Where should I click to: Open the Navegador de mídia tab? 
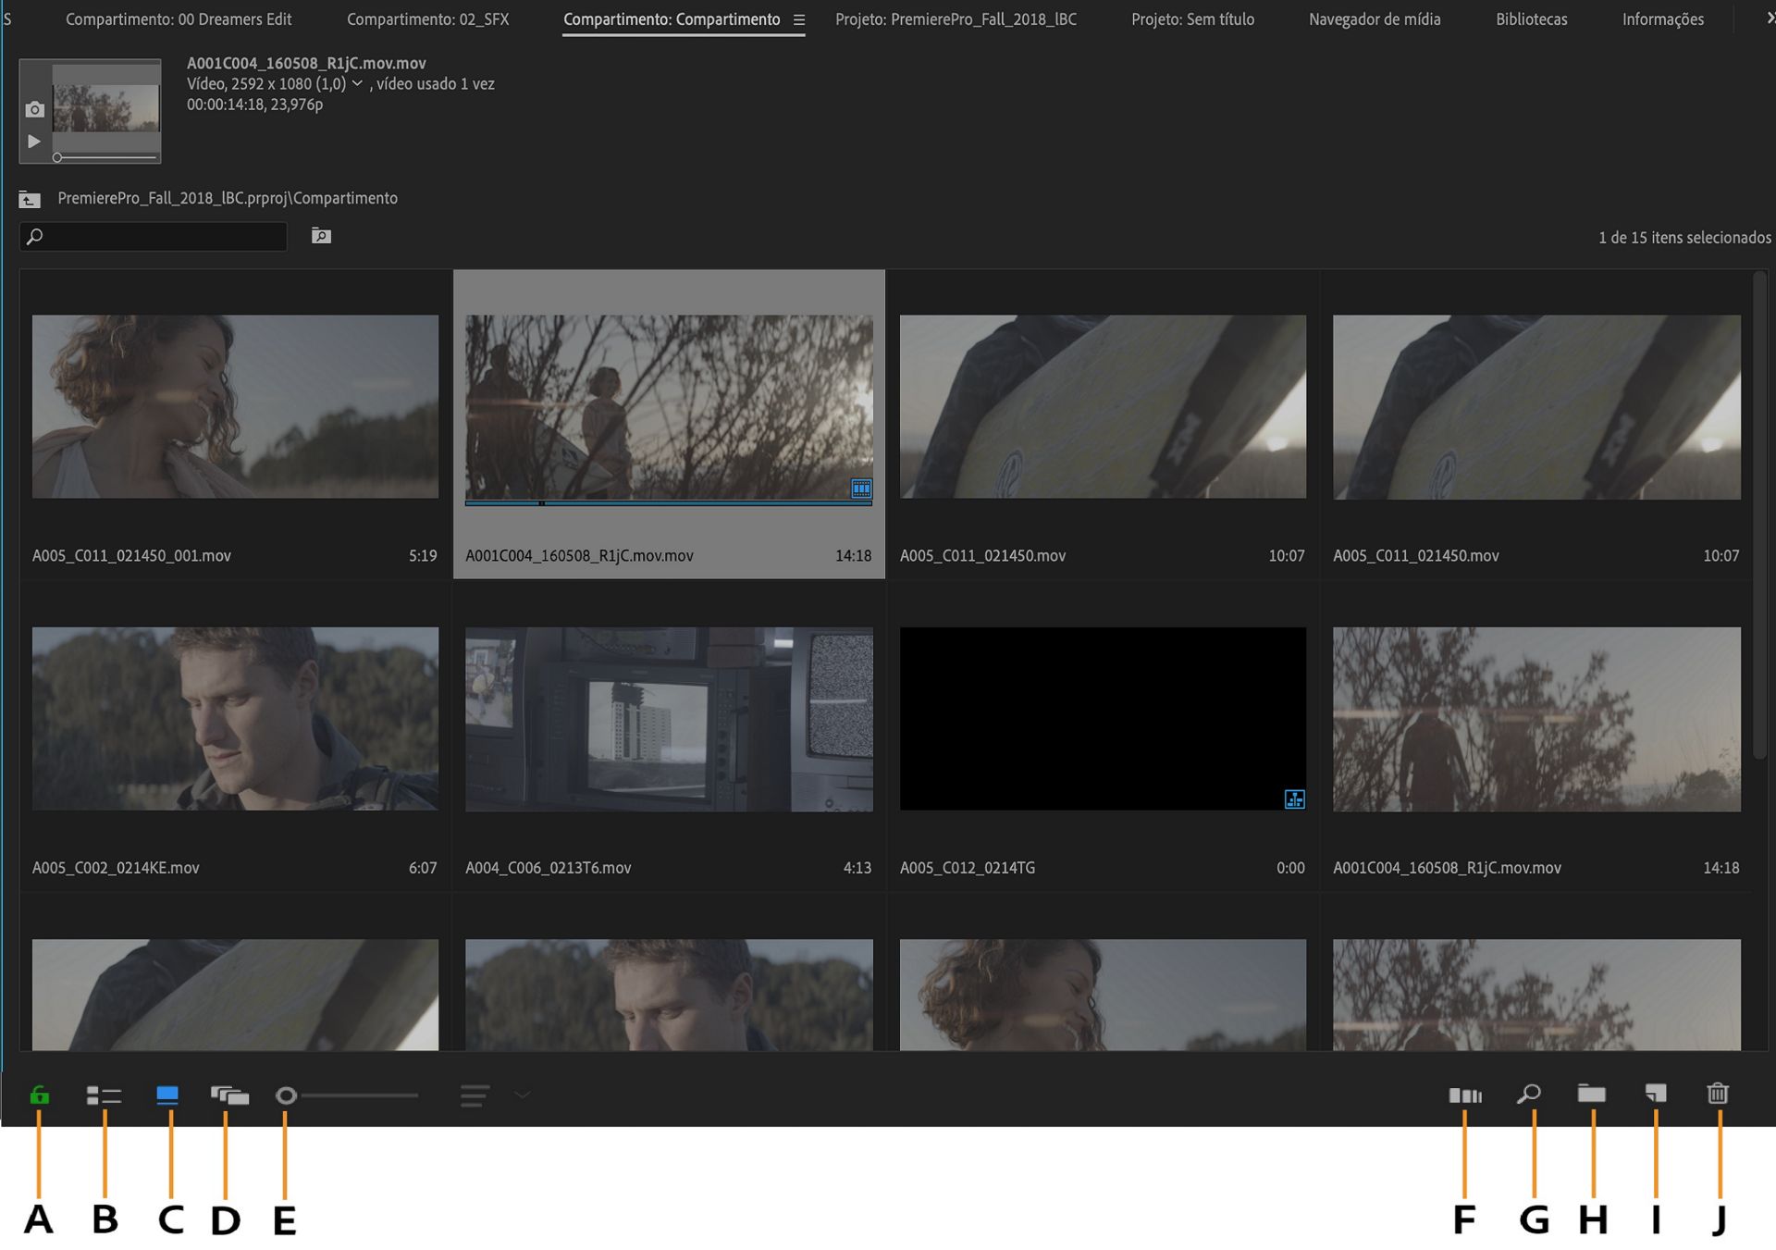tap(1374, 19)
